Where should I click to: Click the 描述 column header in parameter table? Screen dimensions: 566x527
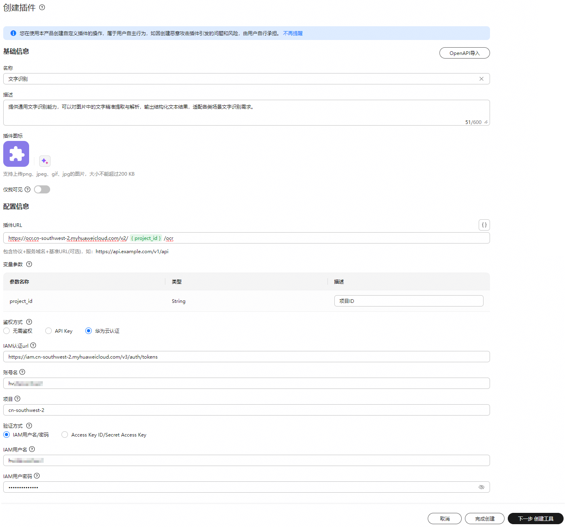click(x=339, y=282)
